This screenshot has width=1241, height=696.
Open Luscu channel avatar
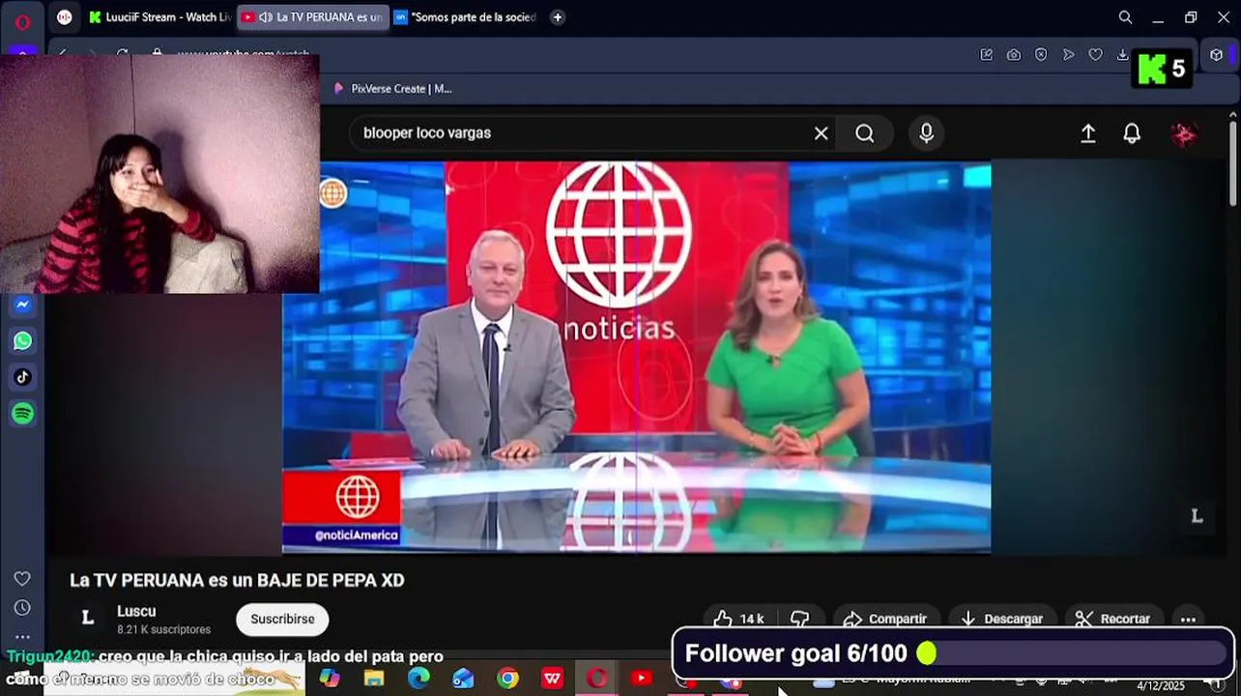(87, 619)
